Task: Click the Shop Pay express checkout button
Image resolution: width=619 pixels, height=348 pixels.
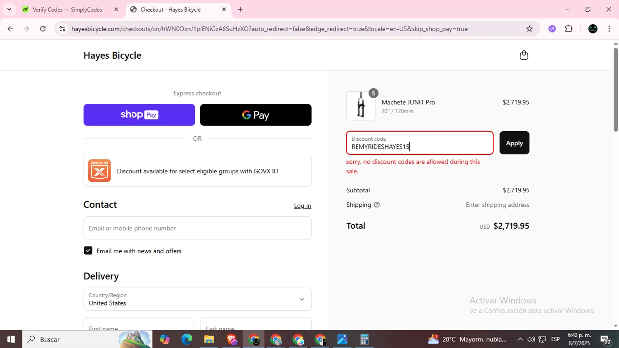Action: [x=139, y=115]
